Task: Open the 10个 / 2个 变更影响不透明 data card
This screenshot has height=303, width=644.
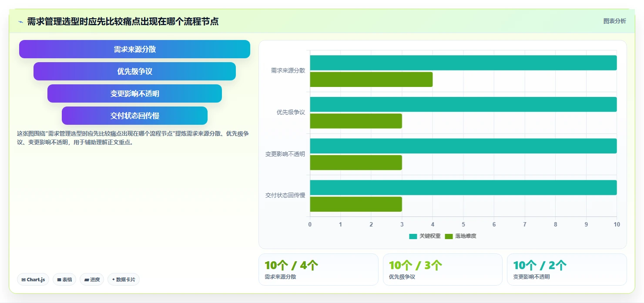Action: tap(567, 270)
